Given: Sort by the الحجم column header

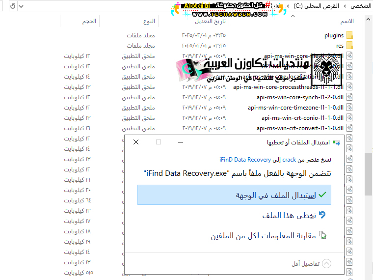Looking at the screenshot, I should pyautogui.click(x=89, y=22).
